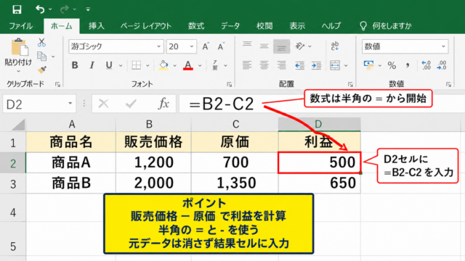
Task: Click the Wrap Text icon
Action: click(335, 46)
